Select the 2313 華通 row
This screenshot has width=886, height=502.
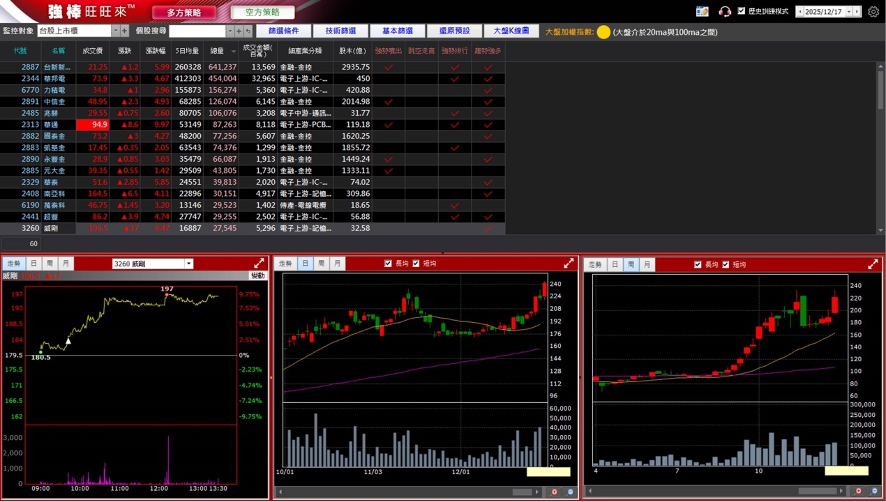tap(253, 125)
